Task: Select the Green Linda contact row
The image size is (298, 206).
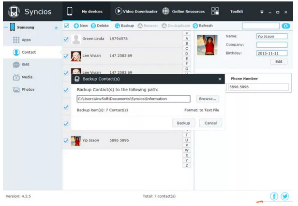Action: click(122, 39)
